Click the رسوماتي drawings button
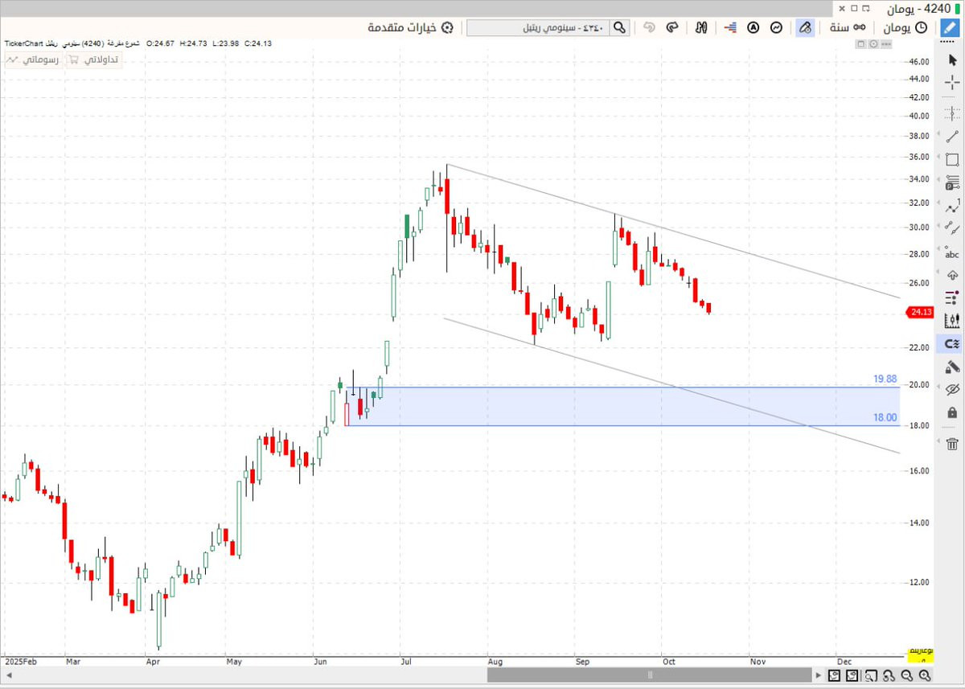This screenshot has height=689, width=965. coord(35,59)
